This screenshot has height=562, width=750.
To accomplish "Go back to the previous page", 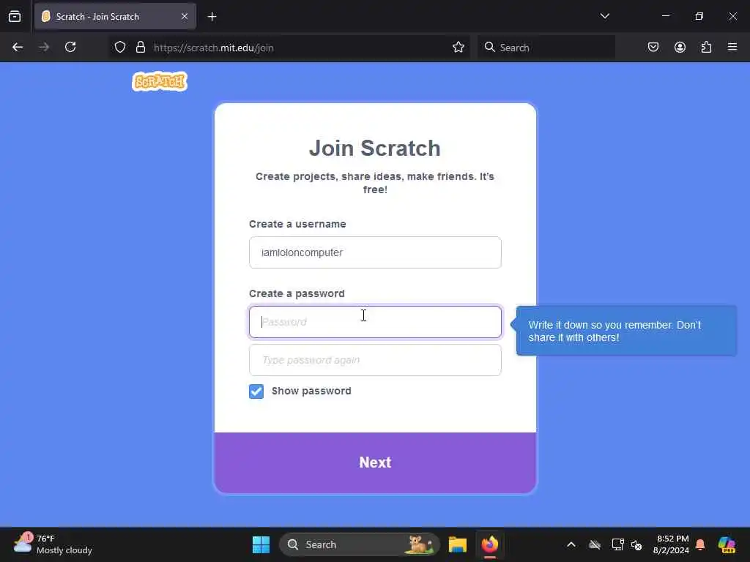I will click(18, 48).
